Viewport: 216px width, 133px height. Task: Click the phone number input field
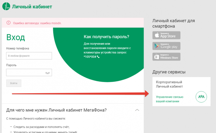29,56
